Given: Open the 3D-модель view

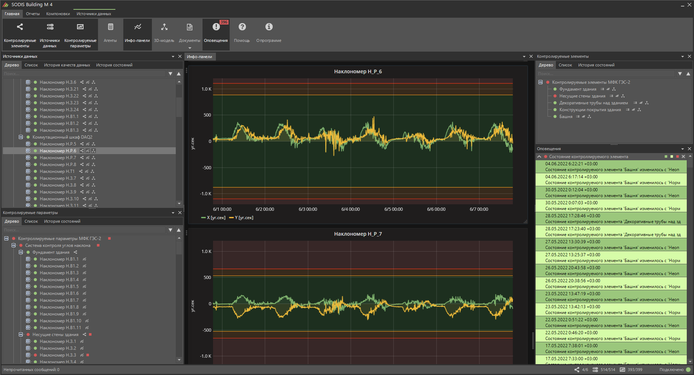Looking at the screenshot, I should [x=164, y=35].
